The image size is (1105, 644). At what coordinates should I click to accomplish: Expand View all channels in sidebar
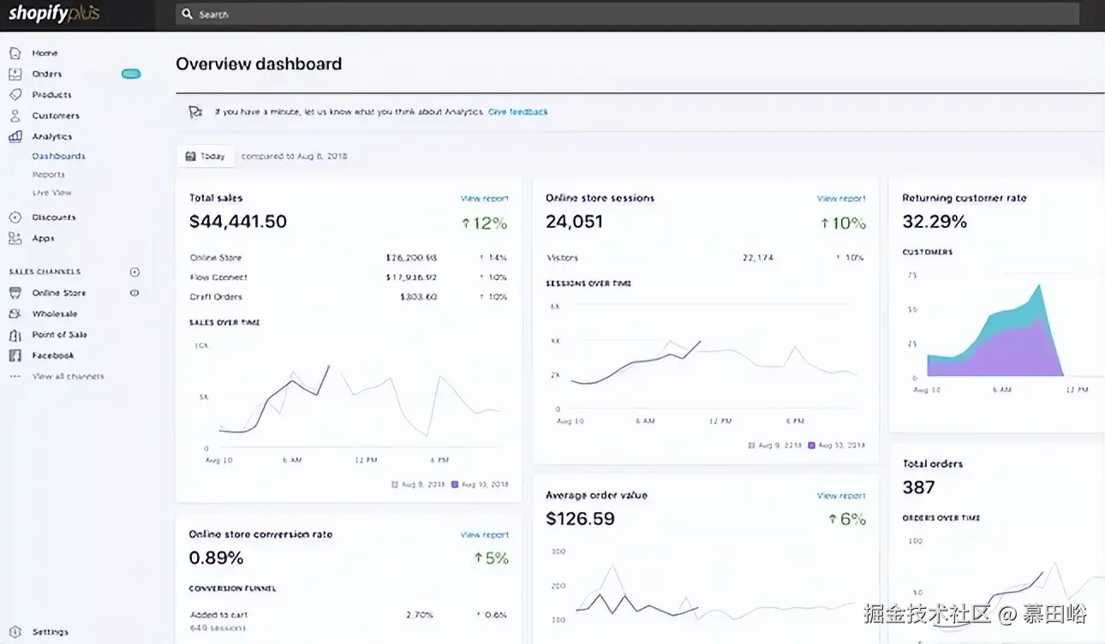tap(68, 377)
